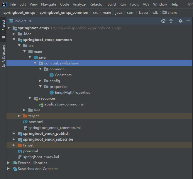Image resolution: width=193 pixels, height=179 pixels.
Task: Toggle the 7: Structure tool window tab
Action: [4, 56]
